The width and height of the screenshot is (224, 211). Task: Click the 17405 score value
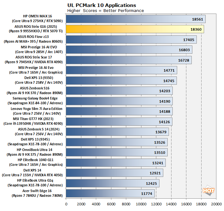(189, 40)
